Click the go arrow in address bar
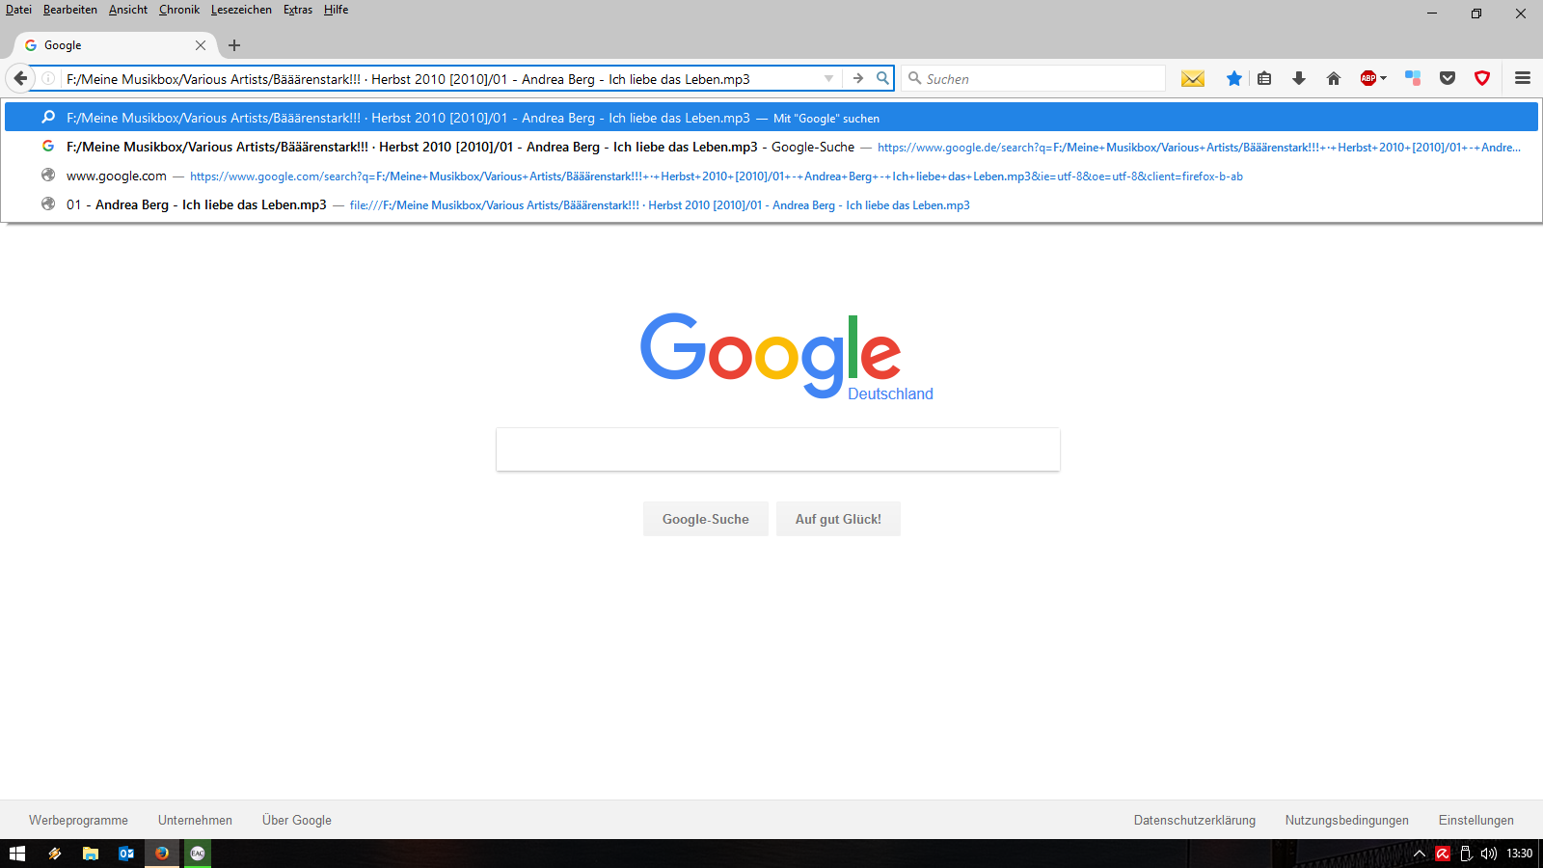 pyautogui.click(x=857, y=78)
